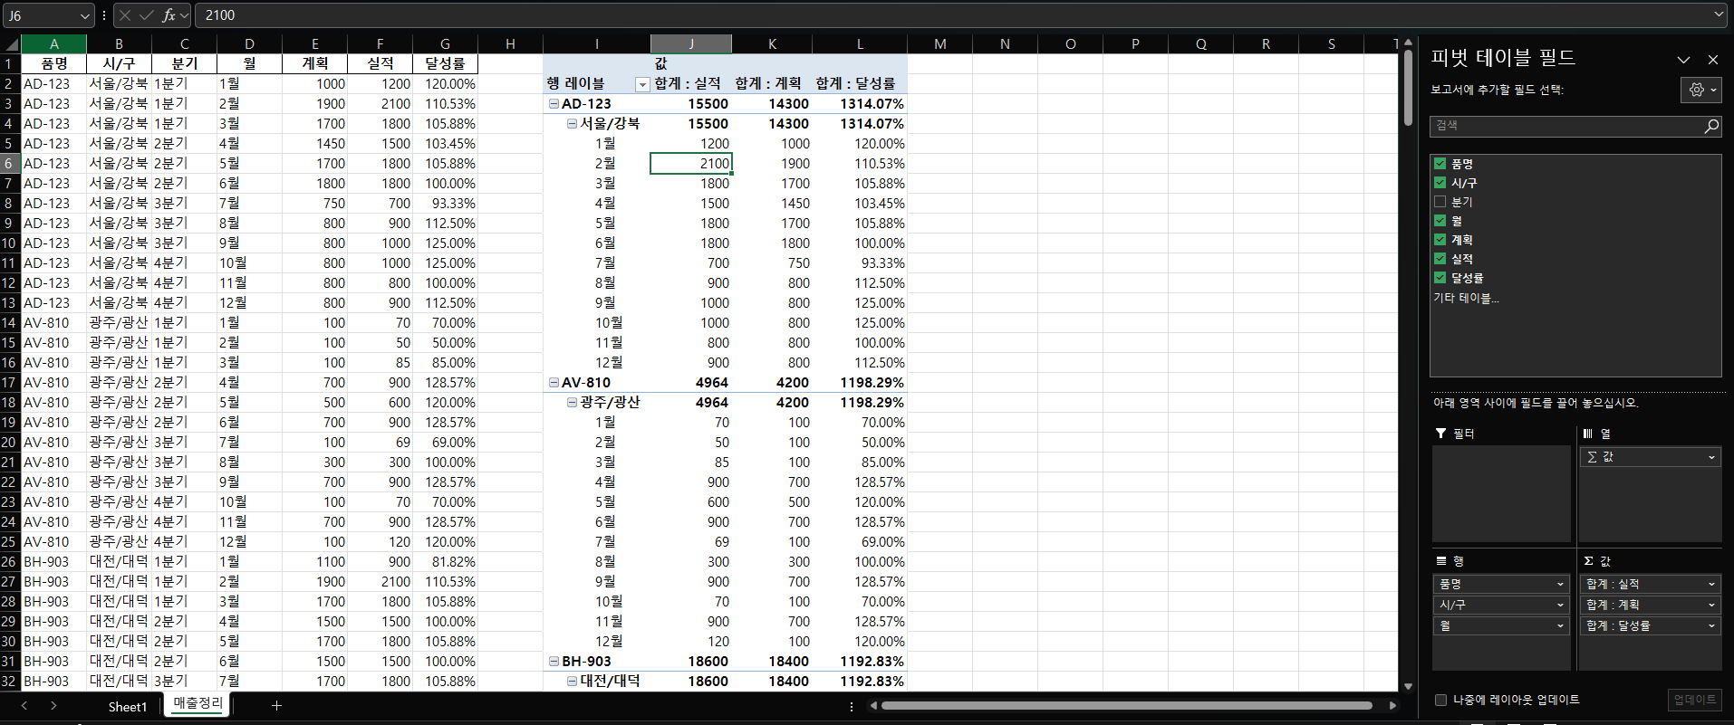Collapse the AV-810 pivot group

coord(554,383)
